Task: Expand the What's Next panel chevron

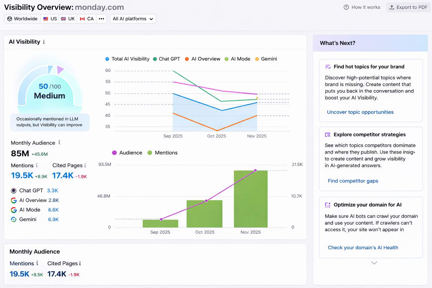Action: click(374, 263)
